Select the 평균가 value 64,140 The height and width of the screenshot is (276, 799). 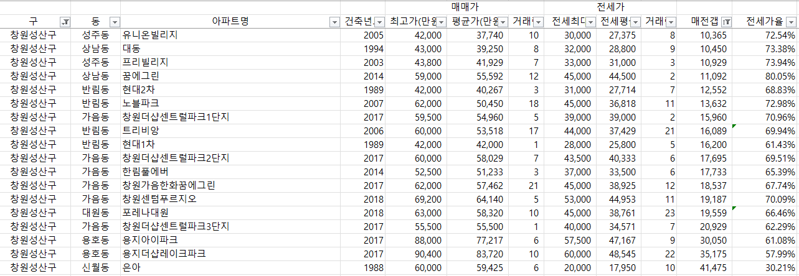click(478, 198)
